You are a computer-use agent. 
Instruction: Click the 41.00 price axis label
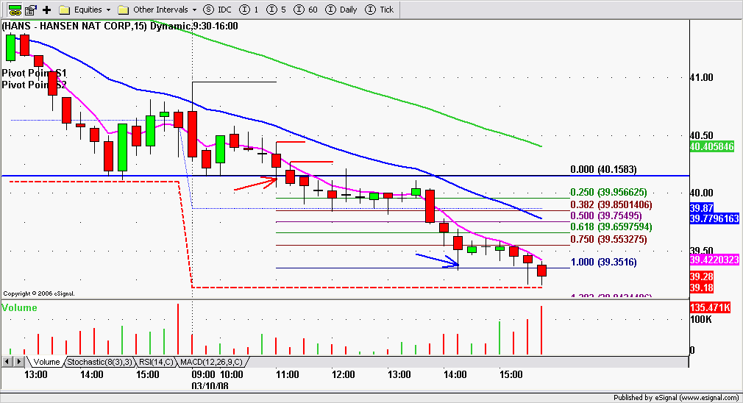pyautogui.click(x=701, y=77)
